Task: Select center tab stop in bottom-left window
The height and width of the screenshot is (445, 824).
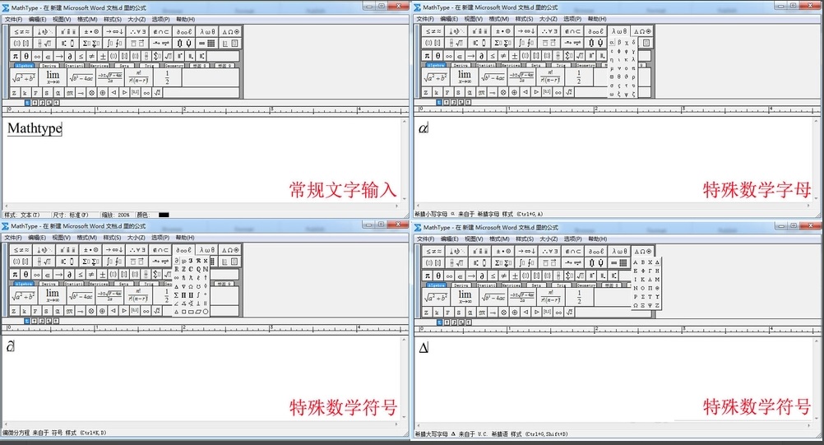Action: [x=35, y=321]
